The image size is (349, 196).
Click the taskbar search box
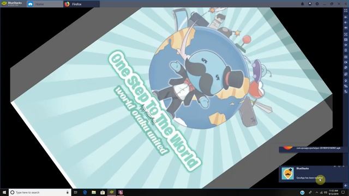(40, 192)
